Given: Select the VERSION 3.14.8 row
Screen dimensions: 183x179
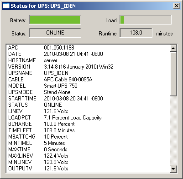Looking at the screenshot, I should coord(88,67).
